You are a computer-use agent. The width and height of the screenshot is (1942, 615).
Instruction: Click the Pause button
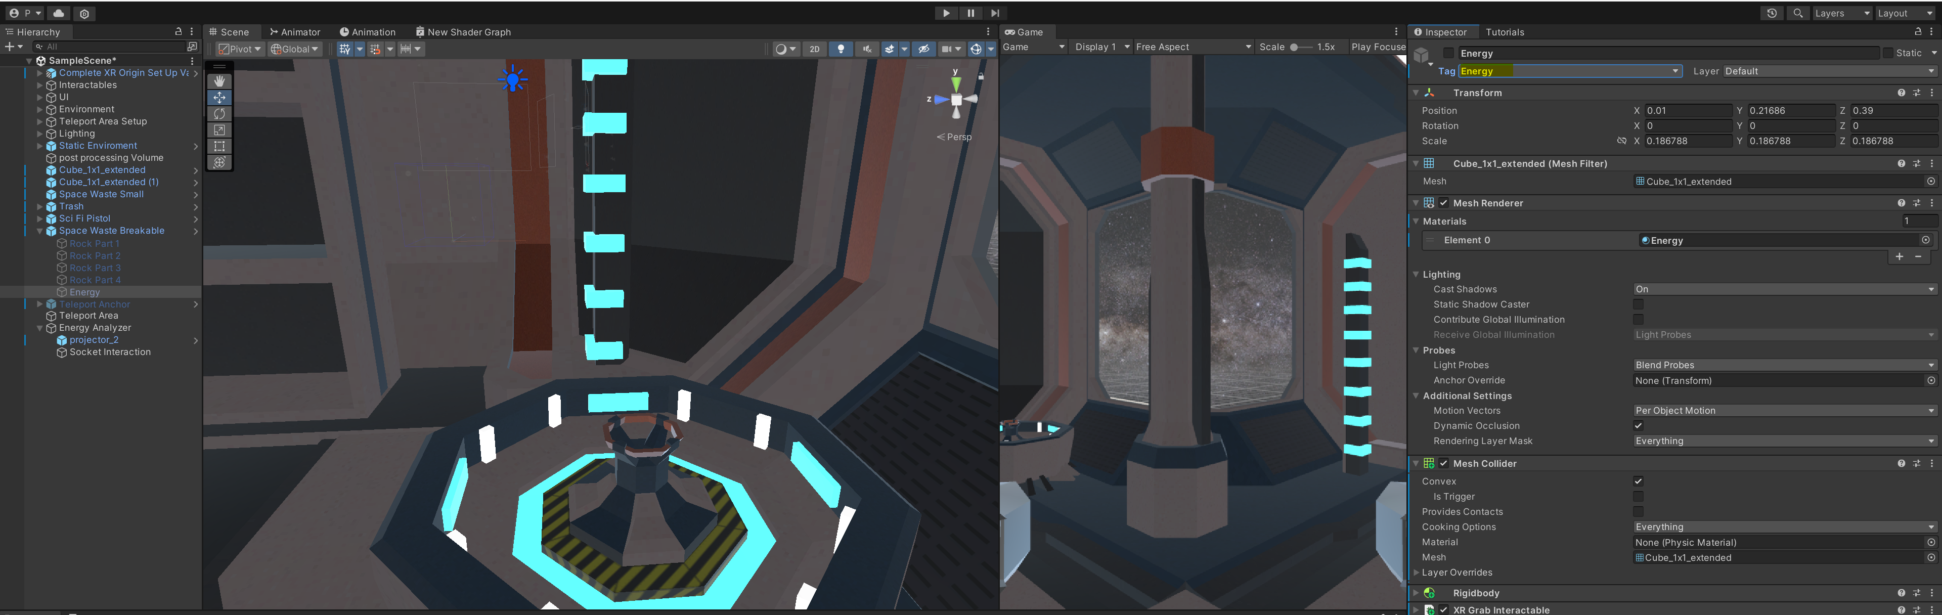(970, 13)
